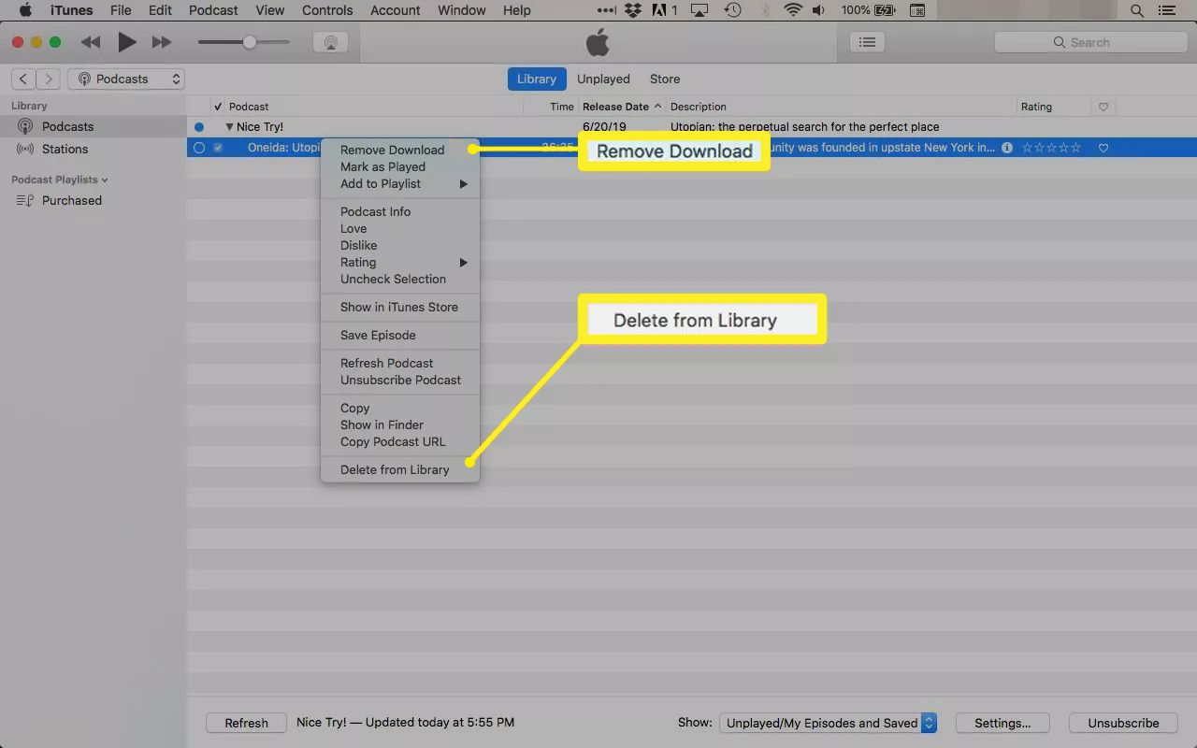Viewport: 1197px width, 748px height.
Task: Expand Add to Playlist submenu
Action: (x=400, y=183)
